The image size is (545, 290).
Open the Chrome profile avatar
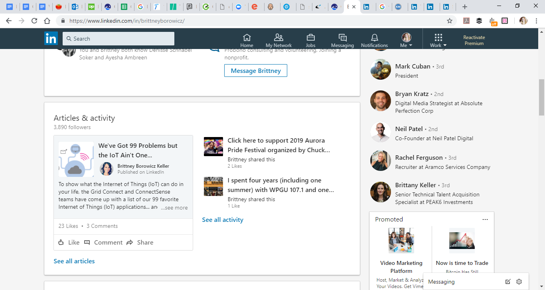click(x=523, y=21)
